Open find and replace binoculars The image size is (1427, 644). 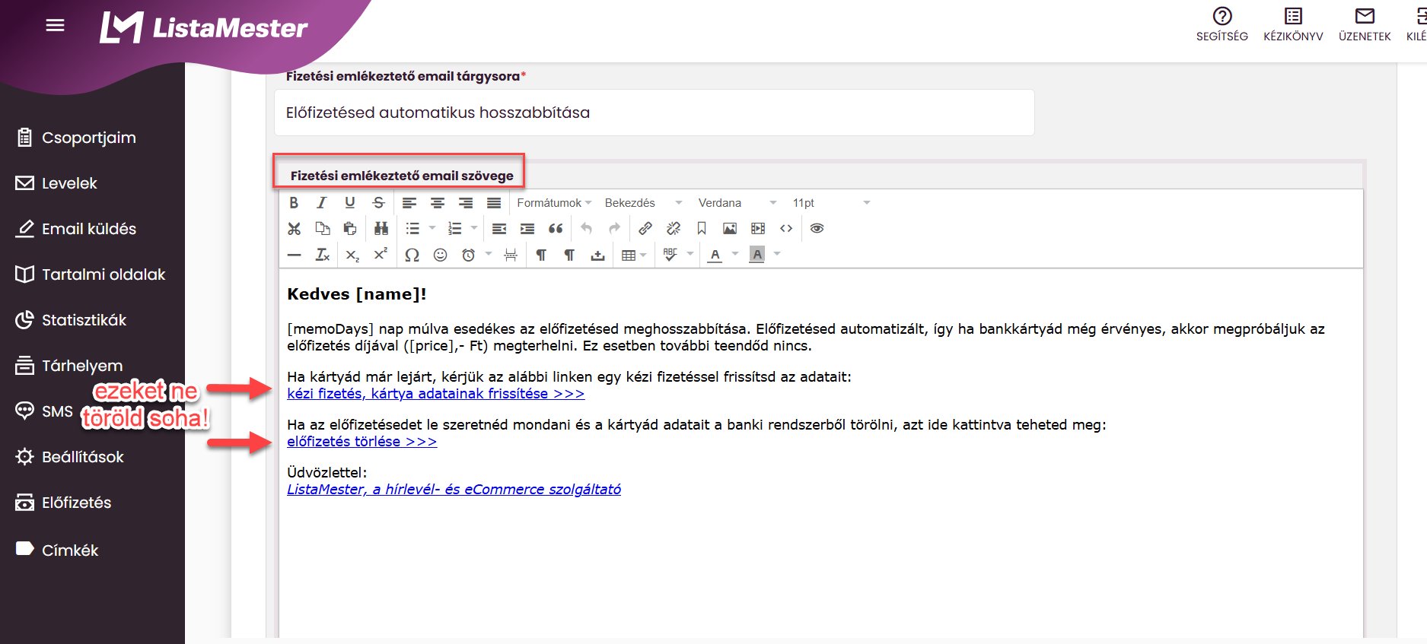pos(381,229)
